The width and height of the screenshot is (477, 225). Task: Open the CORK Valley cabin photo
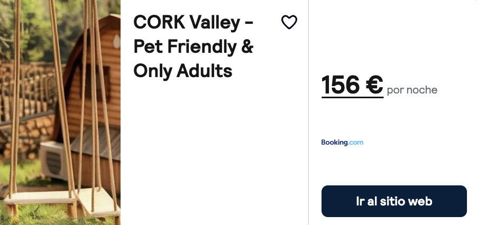tap(60, 112)
